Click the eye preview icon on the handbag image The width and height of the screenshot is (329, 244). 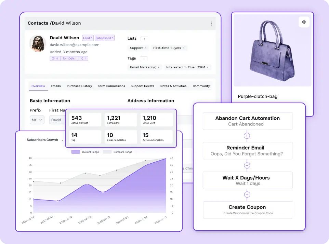coord(304,22)
